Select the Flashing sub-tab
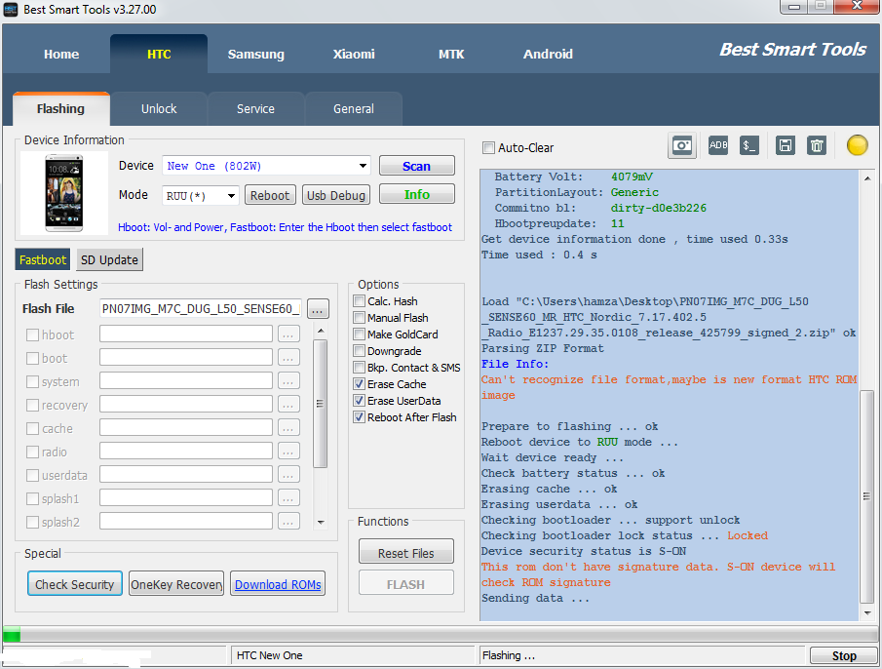The height and width of the screenshot is (669, 882). [60, 108]
